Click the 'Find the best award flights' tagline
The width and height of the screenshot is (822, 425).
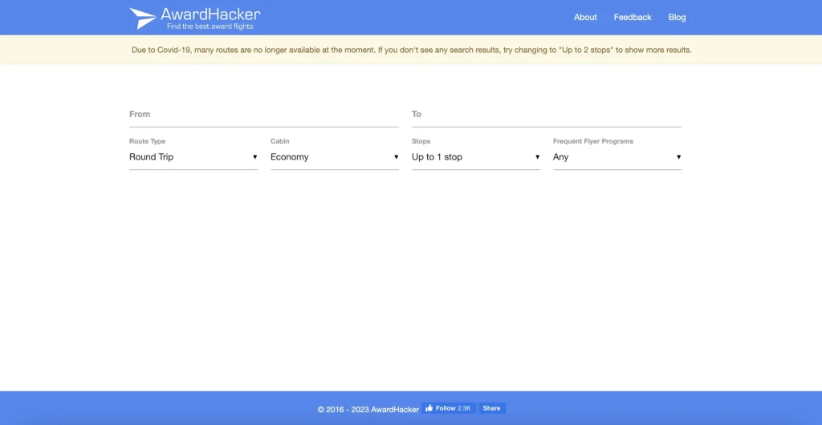210,26
